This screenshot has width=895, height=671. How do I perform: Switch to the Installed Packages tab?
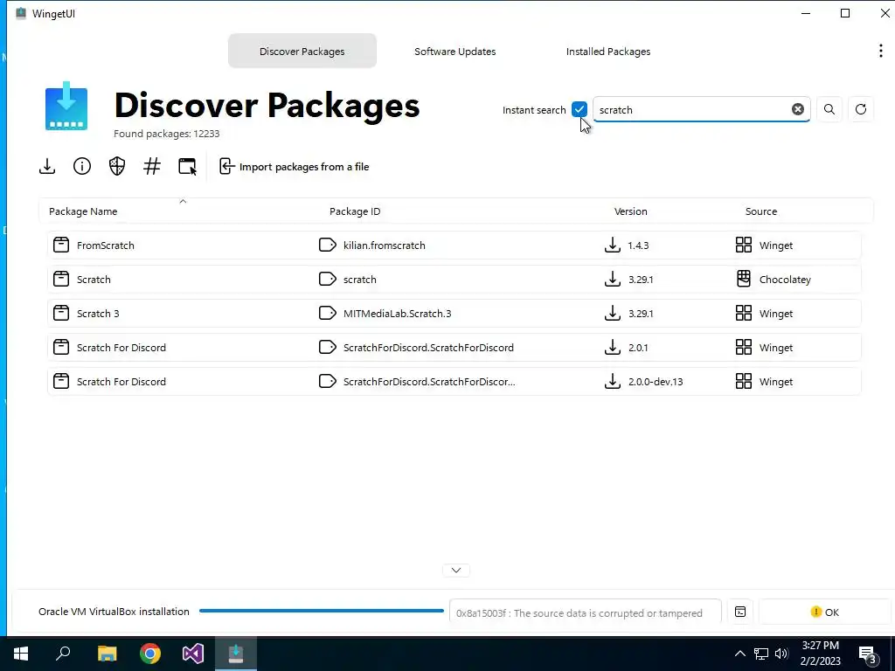click(x=608, y=52)
